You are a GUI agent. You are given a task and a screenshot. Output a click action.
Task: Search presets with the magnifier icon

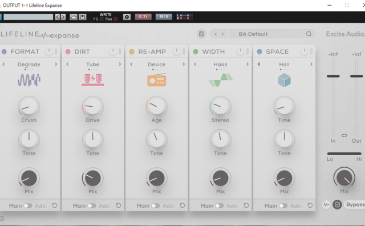pos(309,34)
